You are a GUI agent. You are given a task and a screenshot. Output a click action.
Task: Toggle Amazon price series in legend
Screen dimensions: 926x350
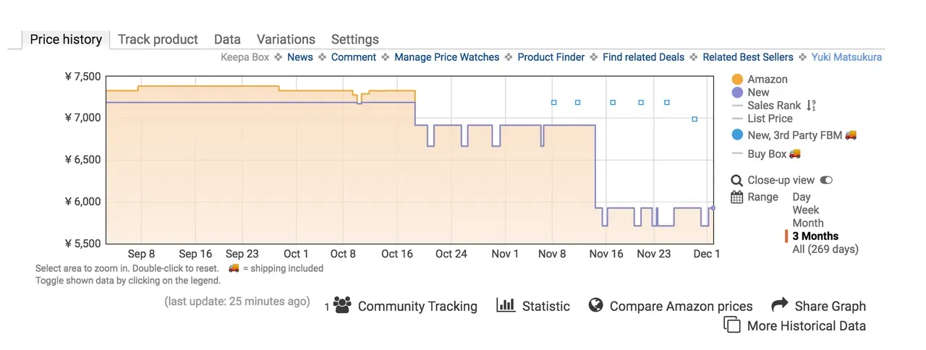pyautogui.click(x=768, y=80)
